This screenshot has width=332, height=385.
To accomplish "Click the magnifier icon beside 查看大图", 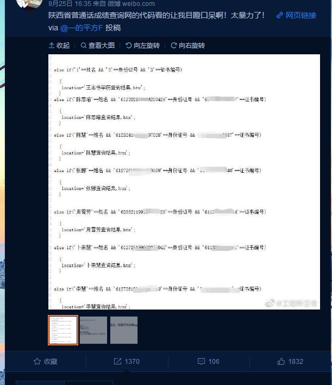I will click(x=84, y=46).
